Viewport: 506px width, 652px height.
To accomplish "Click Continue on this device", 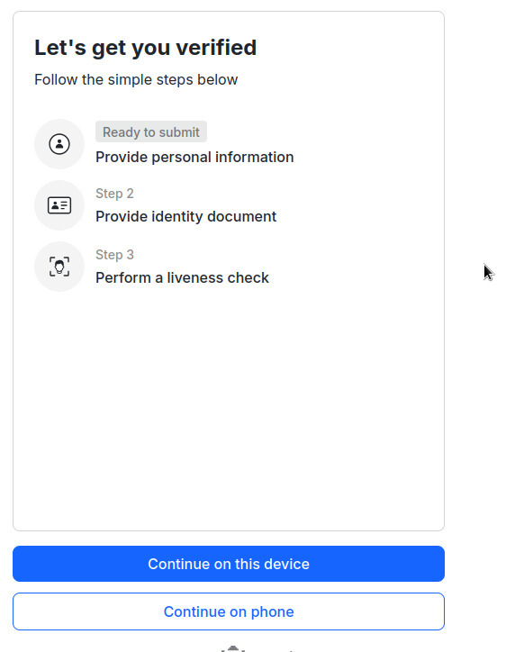I will tap(229, 564).
